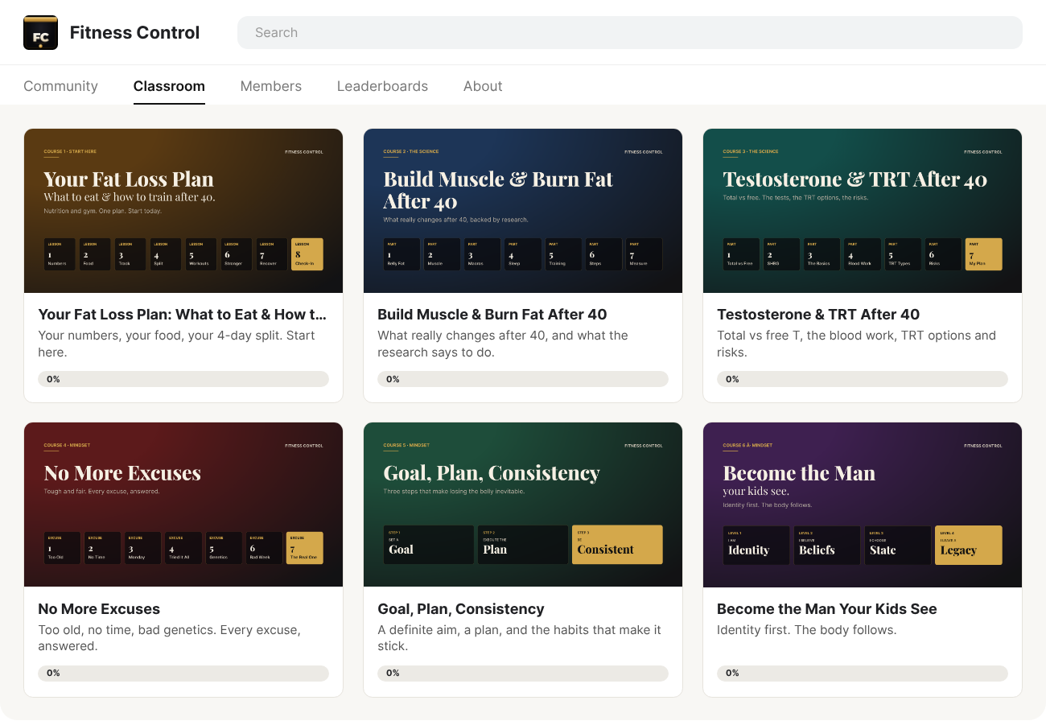1046x721 pixels.
Task: Click the 'Goal, Plan, Consistency' card title
Action: click(461, 609)
